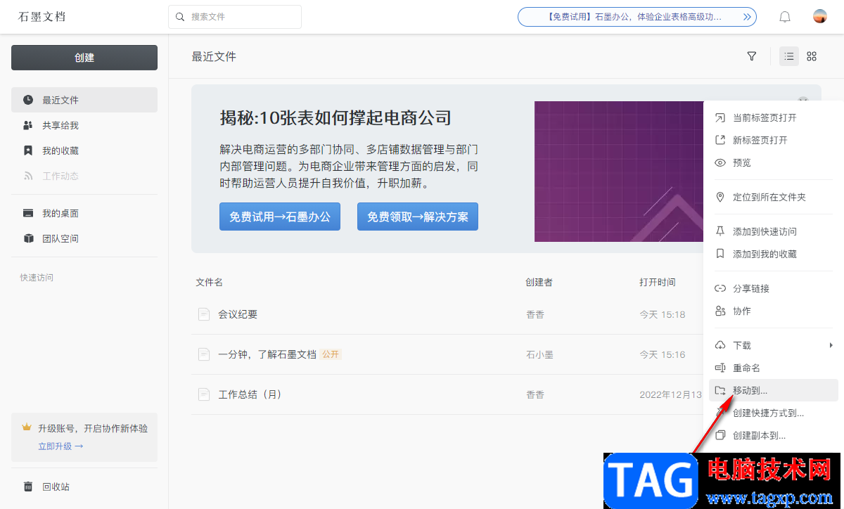
Task: Click the people icon beside 共享给我
Action: click(28, 125)
